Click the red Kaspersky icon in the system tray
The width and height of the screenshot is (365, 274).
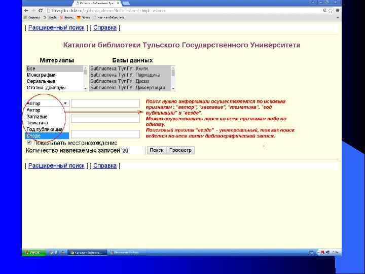323,252
